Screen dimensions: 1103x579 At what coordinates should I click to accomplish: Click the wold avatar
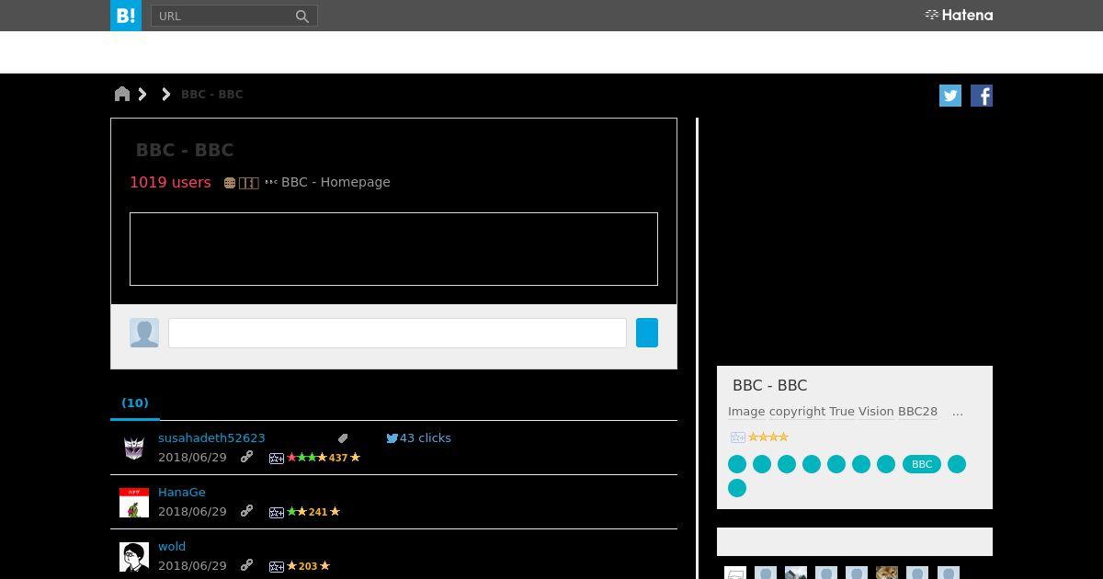(x=134, y=557)
